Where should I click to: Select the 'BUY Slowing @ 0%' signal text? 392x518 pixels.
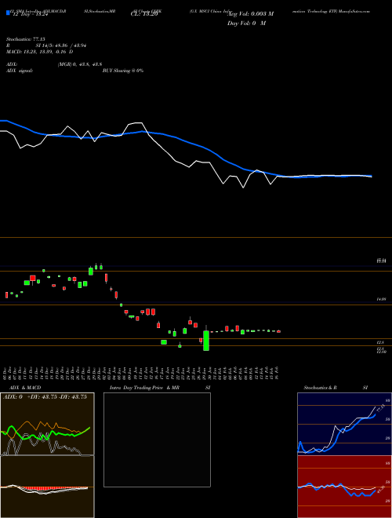pos(123,71)
